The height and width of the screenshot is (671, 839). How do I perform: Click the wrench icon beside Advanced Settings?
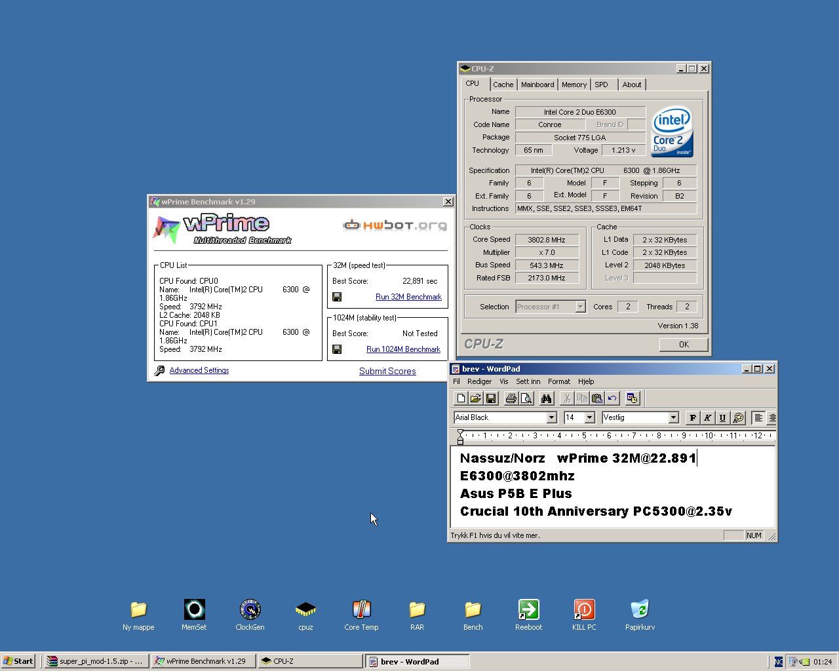pos(159,371)
